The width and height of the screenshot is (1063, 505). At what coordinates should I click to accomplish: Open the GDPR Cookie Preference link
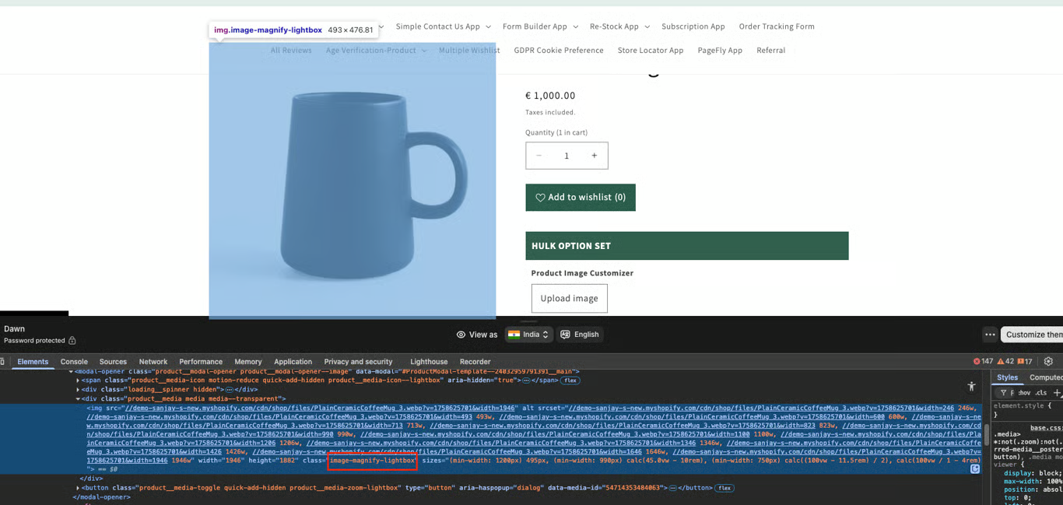pyautogui.click(x=559, y=51)
